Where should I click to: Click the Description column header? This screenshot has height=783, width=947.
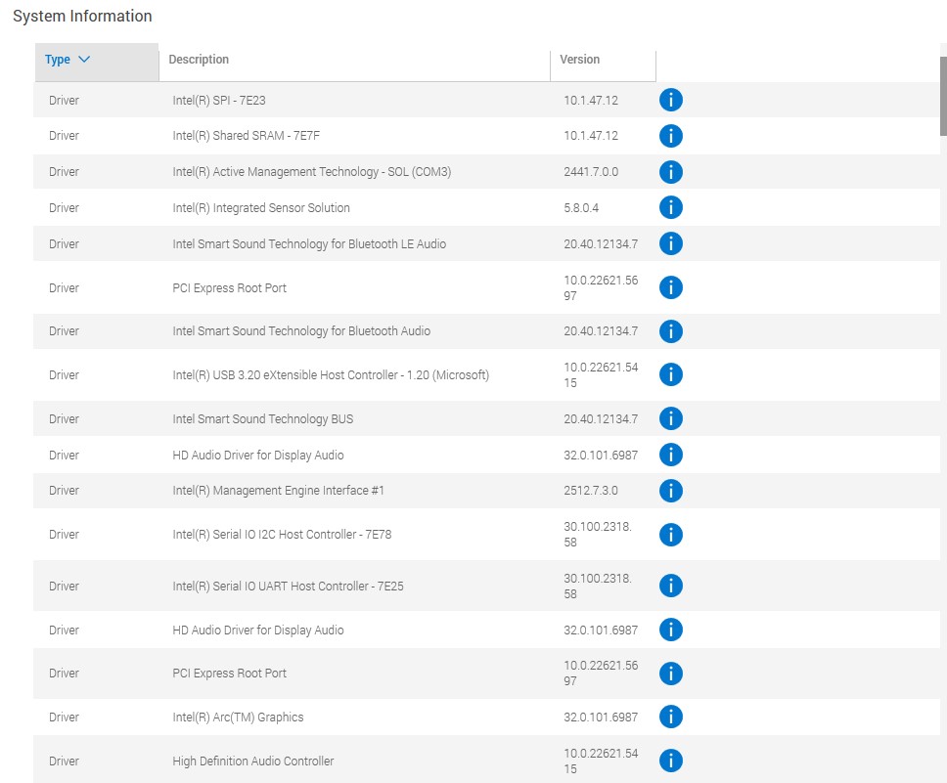(x=354, y=62)
